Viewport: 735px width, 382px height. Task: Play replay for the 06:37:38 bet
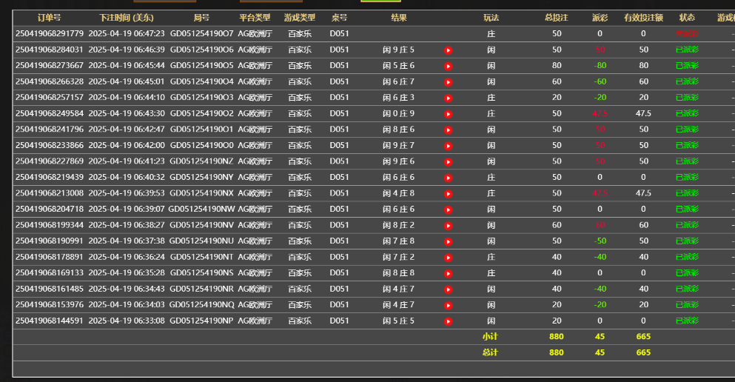448,241
